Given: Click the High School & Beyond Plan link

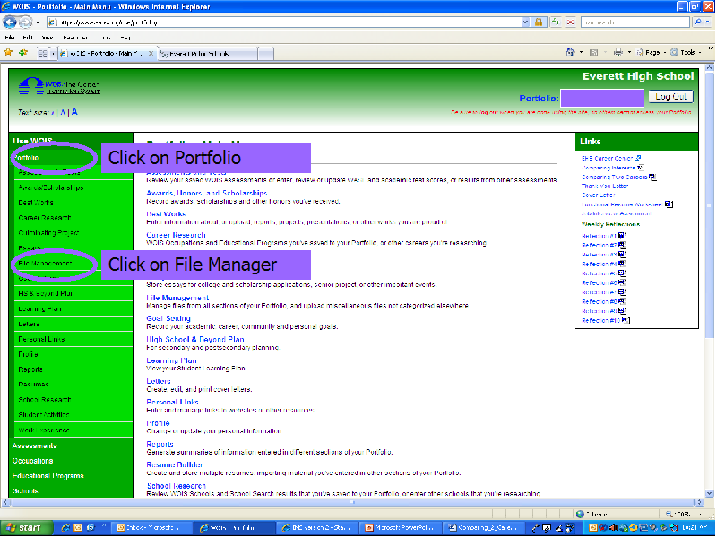Looking at the screenshot, I should tap(195, 340).
